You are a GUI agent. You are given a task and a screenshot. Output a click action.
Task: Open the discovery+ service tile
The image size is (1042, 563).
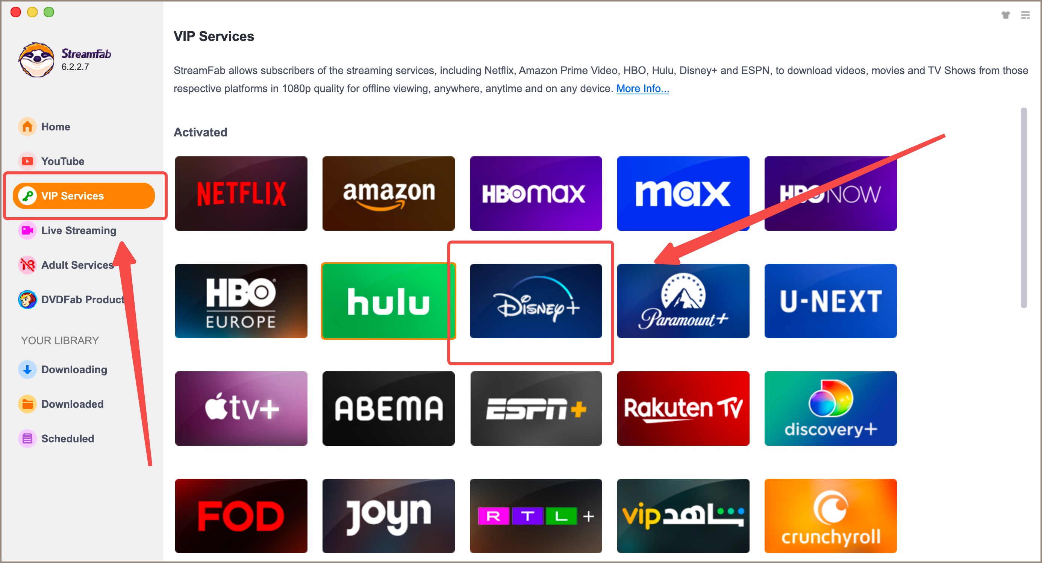830,409
